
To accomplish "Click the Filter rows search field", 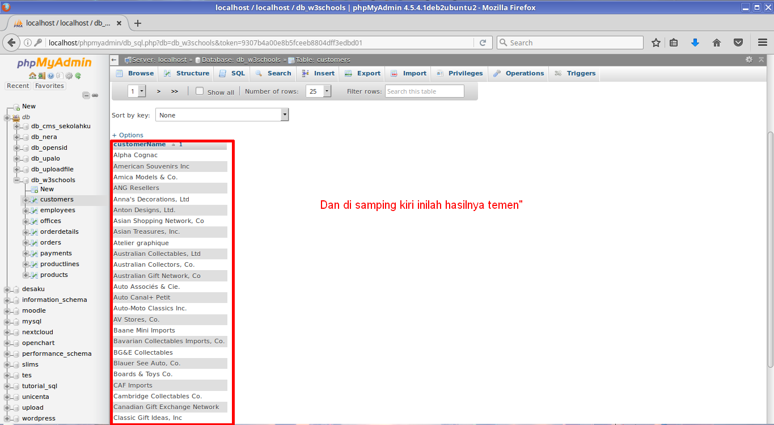I will tap(424, 91).
